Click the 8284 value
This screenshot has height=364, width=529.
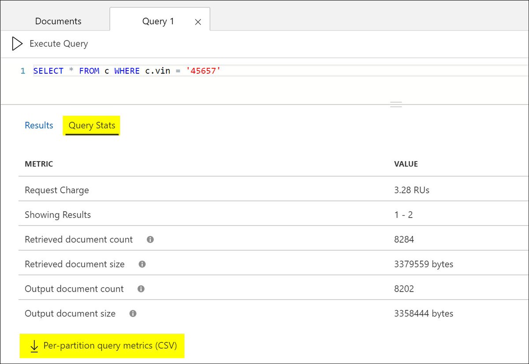coord(404,240)
